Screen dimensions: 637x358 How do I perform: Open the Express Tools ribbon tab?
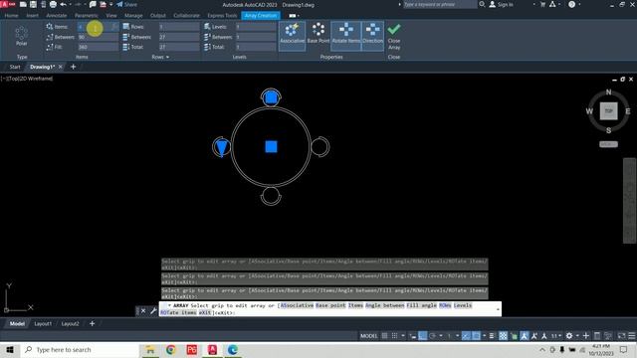pos(222,16)
